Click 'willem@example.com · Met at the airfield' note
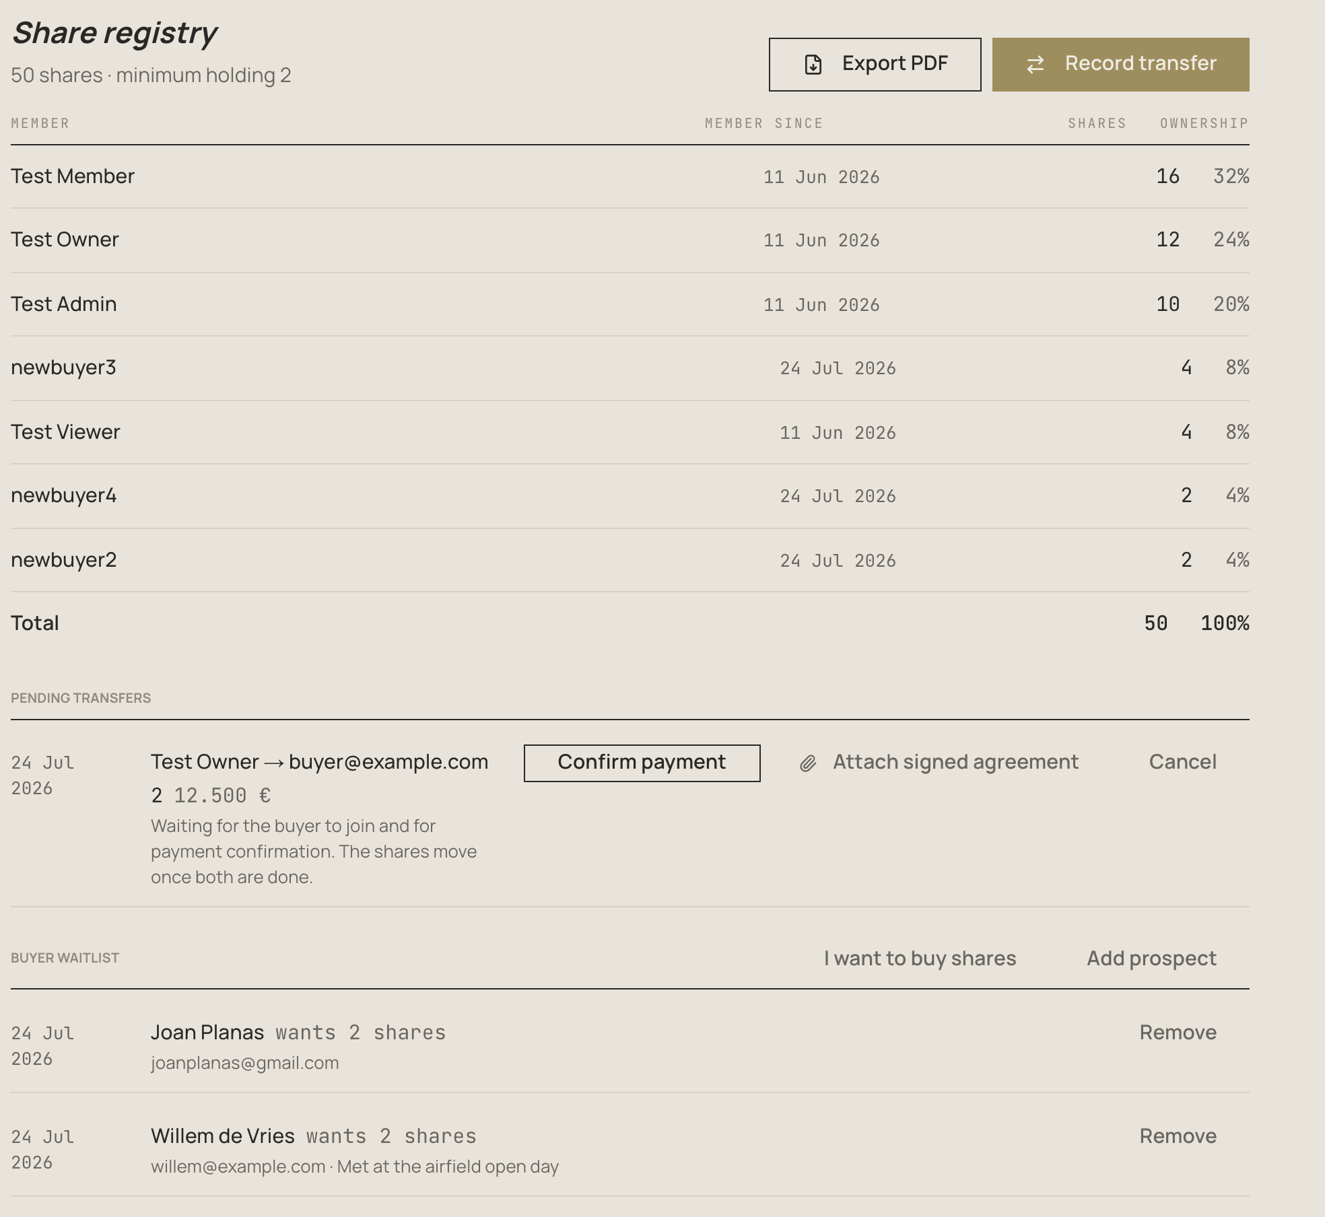This screenshot has width=1325, height=1217. [355, 1167]
